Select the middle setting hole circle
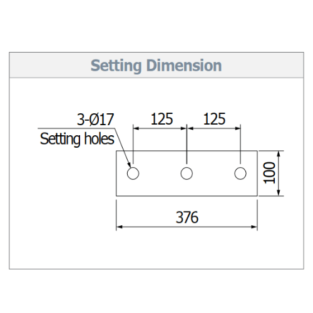Image resolution: width=313 pixels, height=313 pixels. click(x=187, y=173)
